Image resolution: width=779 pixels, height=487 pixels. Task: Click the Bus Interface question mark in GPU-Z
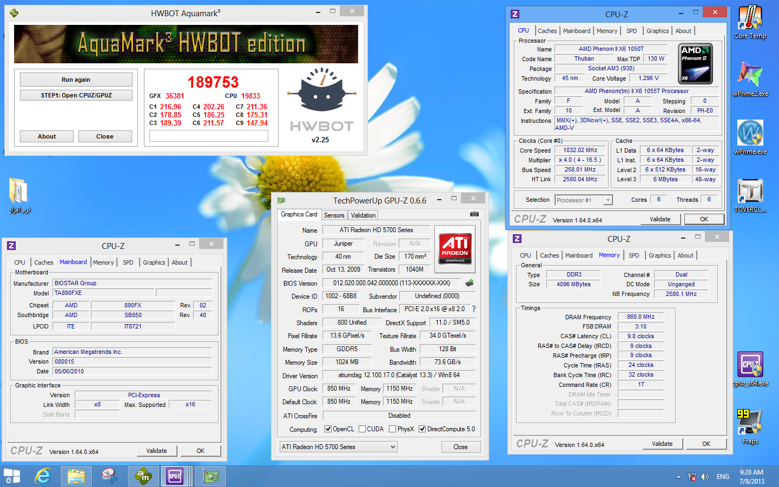click(474, 309)
